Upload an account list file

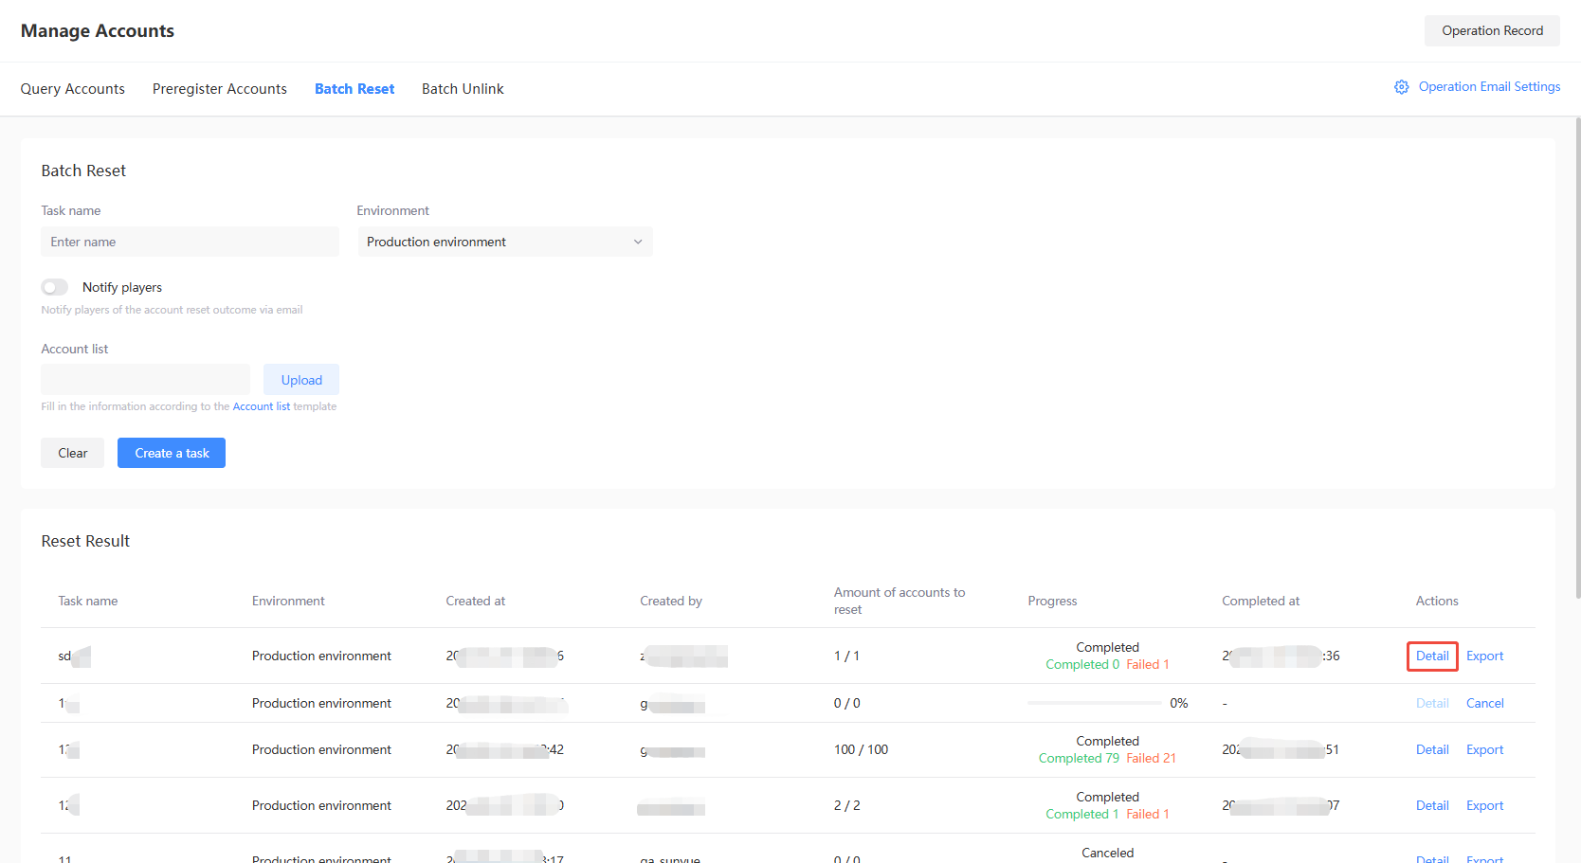(301, 380)
